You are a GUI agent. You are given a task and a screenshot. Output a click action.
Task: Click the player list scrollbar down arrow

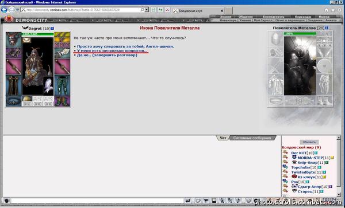click(x=339, y=194)
